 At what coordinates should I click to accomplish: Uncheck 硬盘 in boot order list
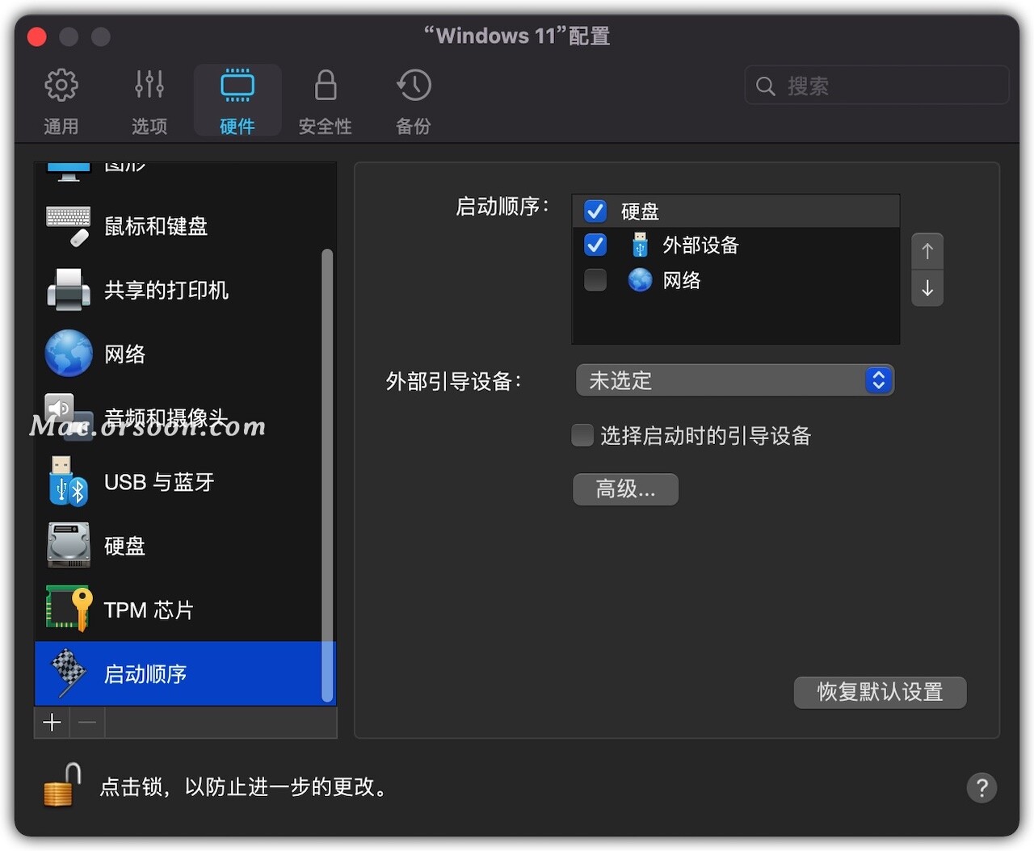595,212
